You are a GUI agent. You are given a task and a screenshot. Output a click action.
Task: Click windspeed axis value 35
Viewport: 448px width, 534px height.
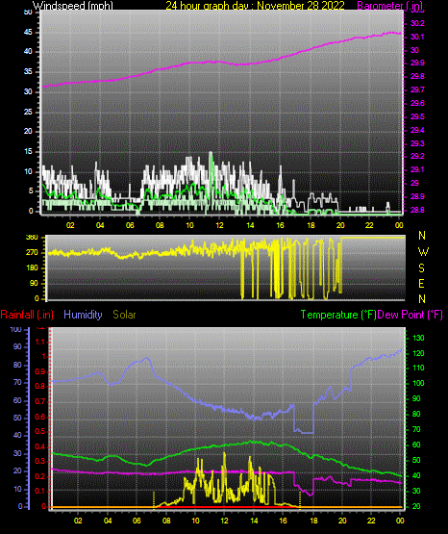coord(28,72)
